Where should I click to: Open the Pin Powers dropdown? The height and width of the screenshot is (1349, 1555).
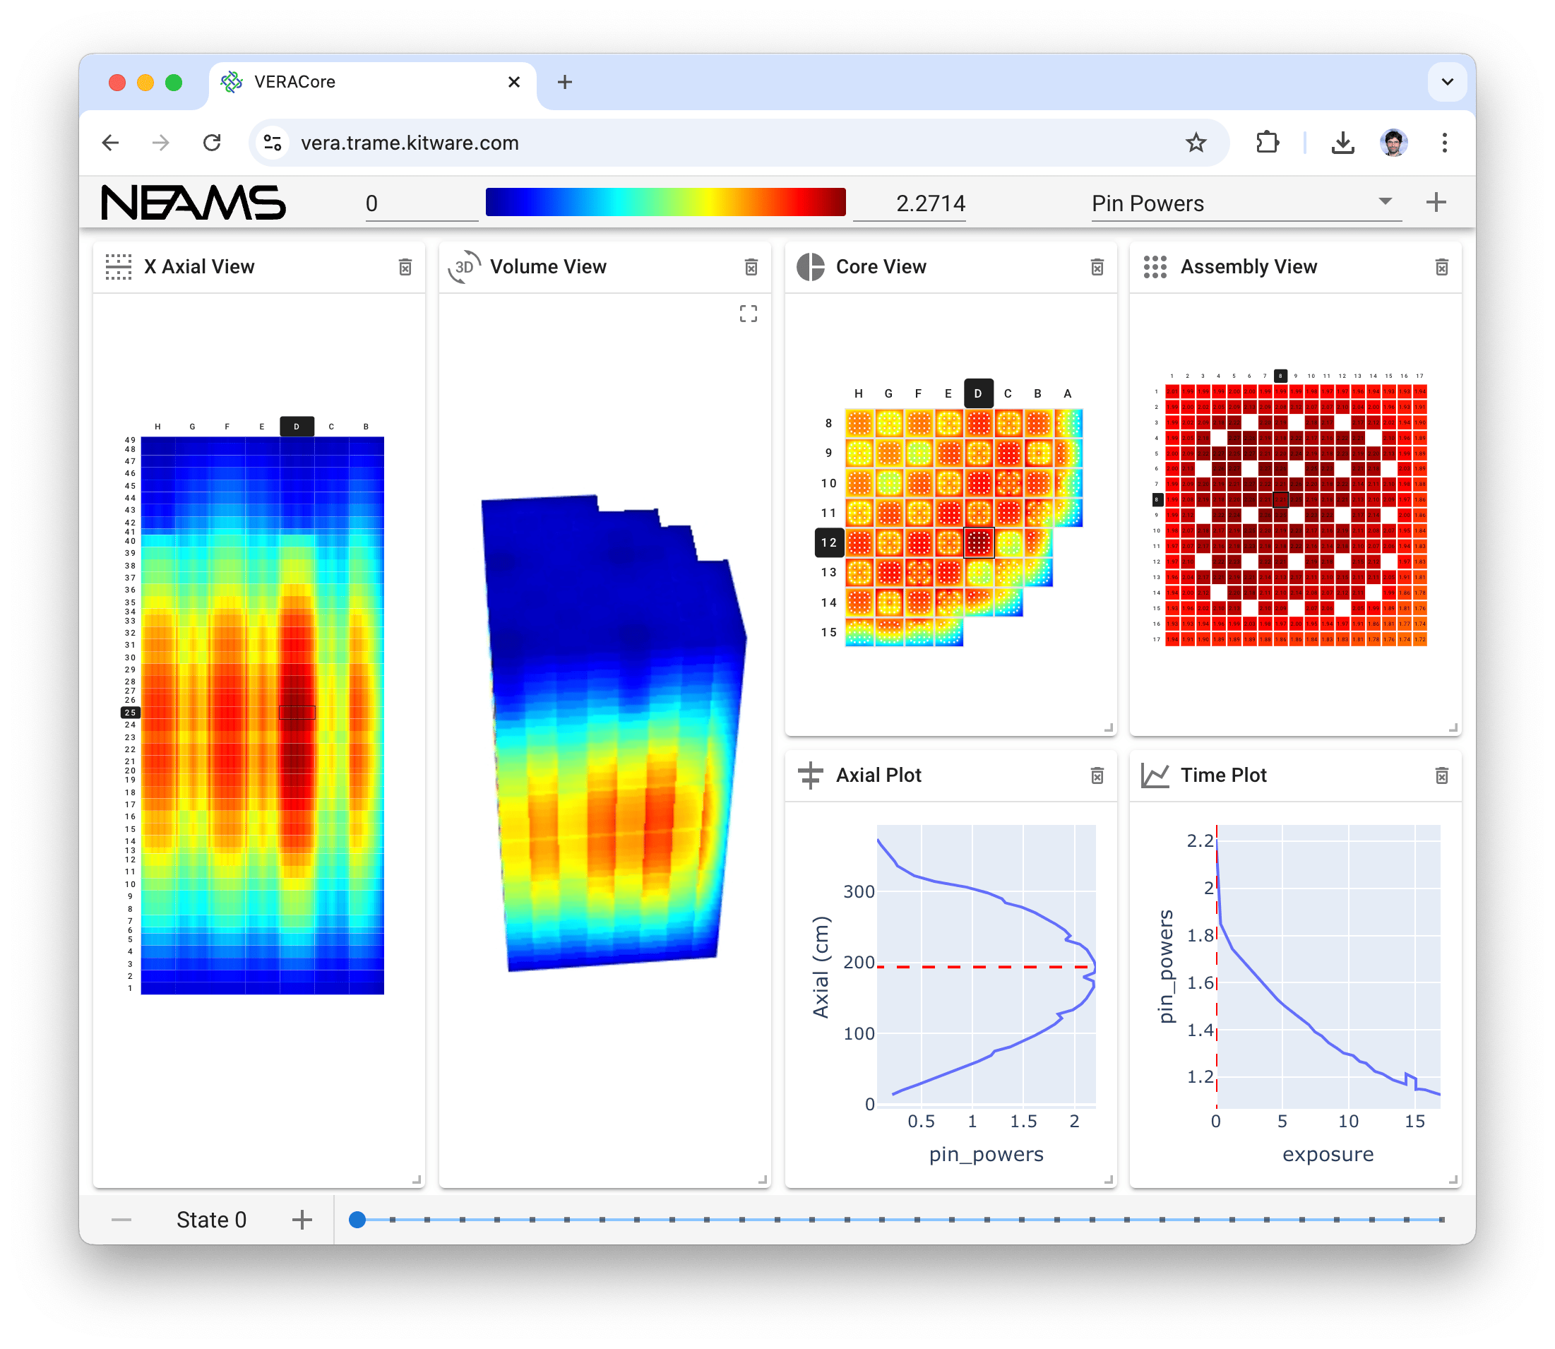pyautogui.click(x=1246, y=203)
